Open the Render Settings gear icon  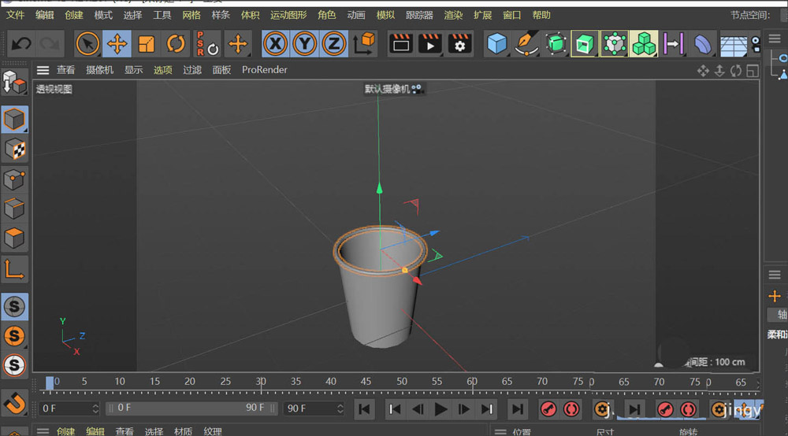click(460, 43)
